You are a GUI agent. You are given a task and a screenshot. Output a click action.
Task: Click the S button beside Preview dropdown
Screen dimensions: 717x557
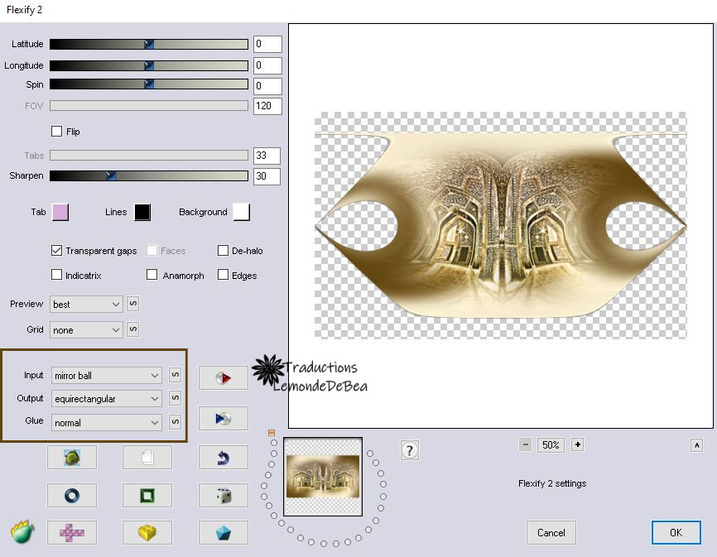(x=132, y=304)
